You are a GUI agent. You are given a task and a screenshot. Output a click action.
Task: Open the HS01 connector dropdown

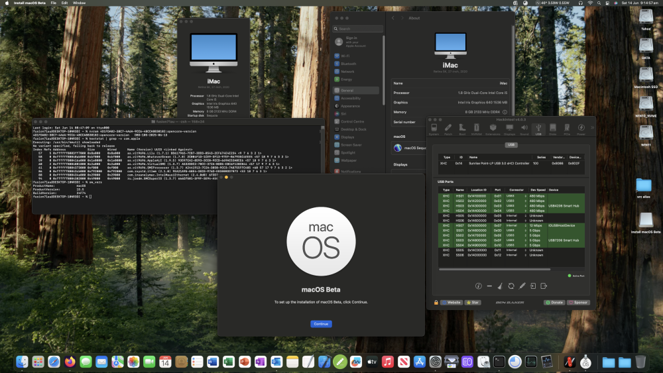click(x=516, y=196)
